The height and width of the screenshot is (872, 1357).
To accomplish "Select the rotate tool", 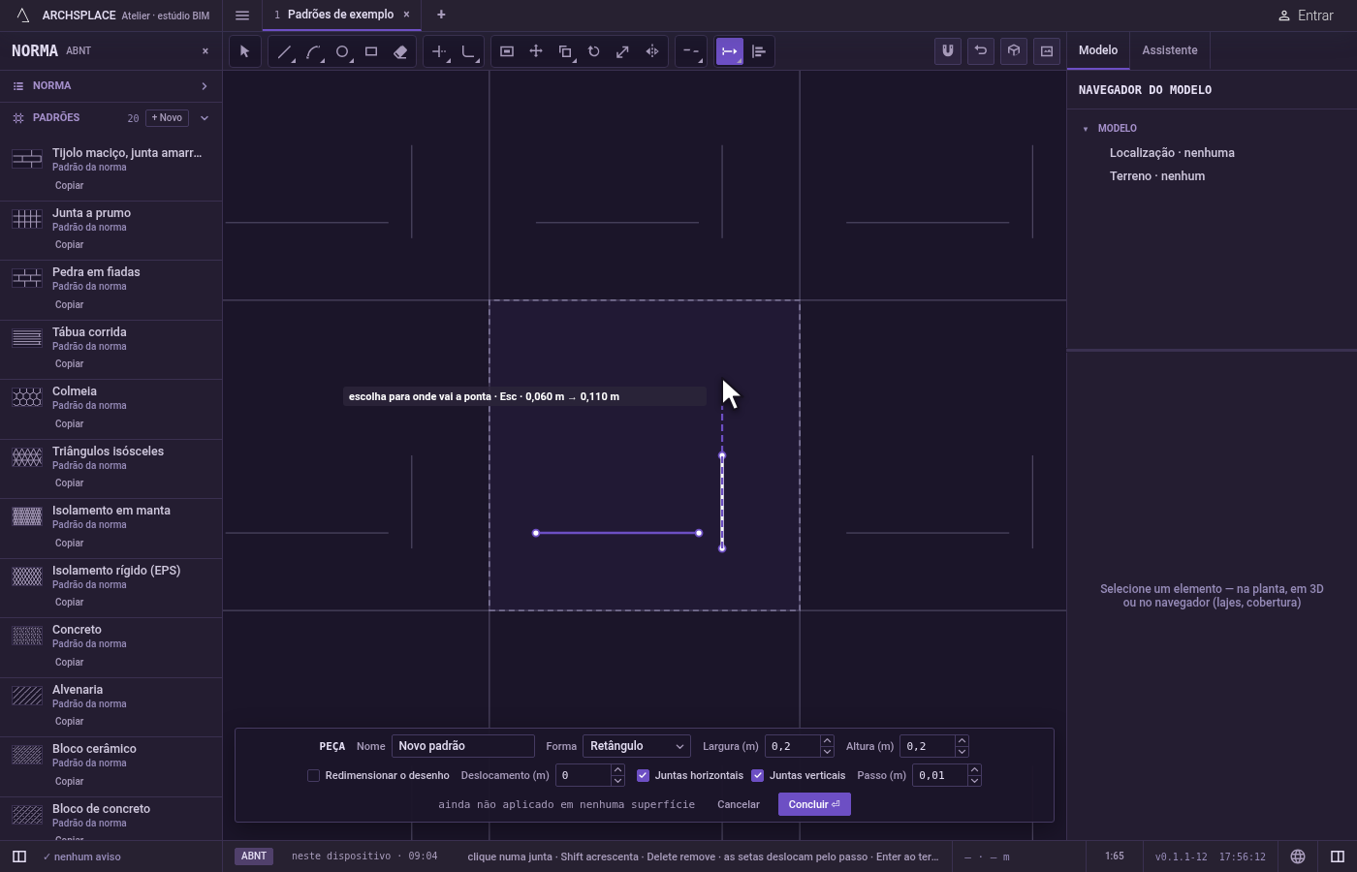I will [x=594, y=51].
